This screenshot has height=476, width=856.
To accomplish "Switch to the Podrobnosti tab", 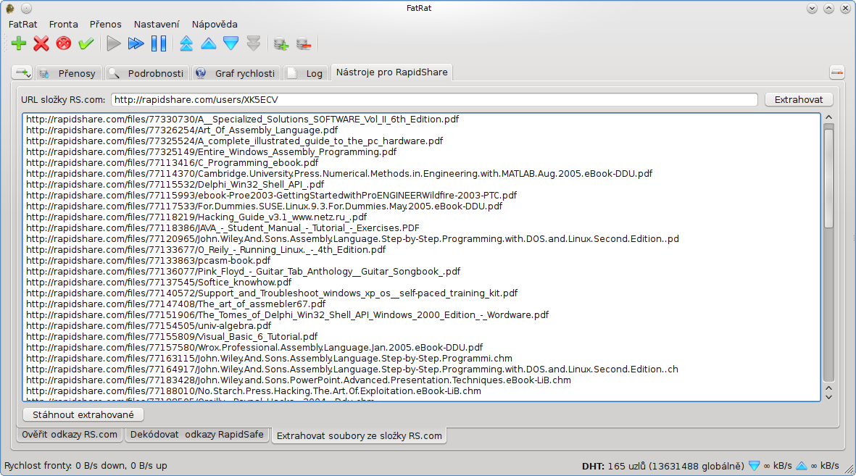I will pyautogui.click(x=146, y=73).
